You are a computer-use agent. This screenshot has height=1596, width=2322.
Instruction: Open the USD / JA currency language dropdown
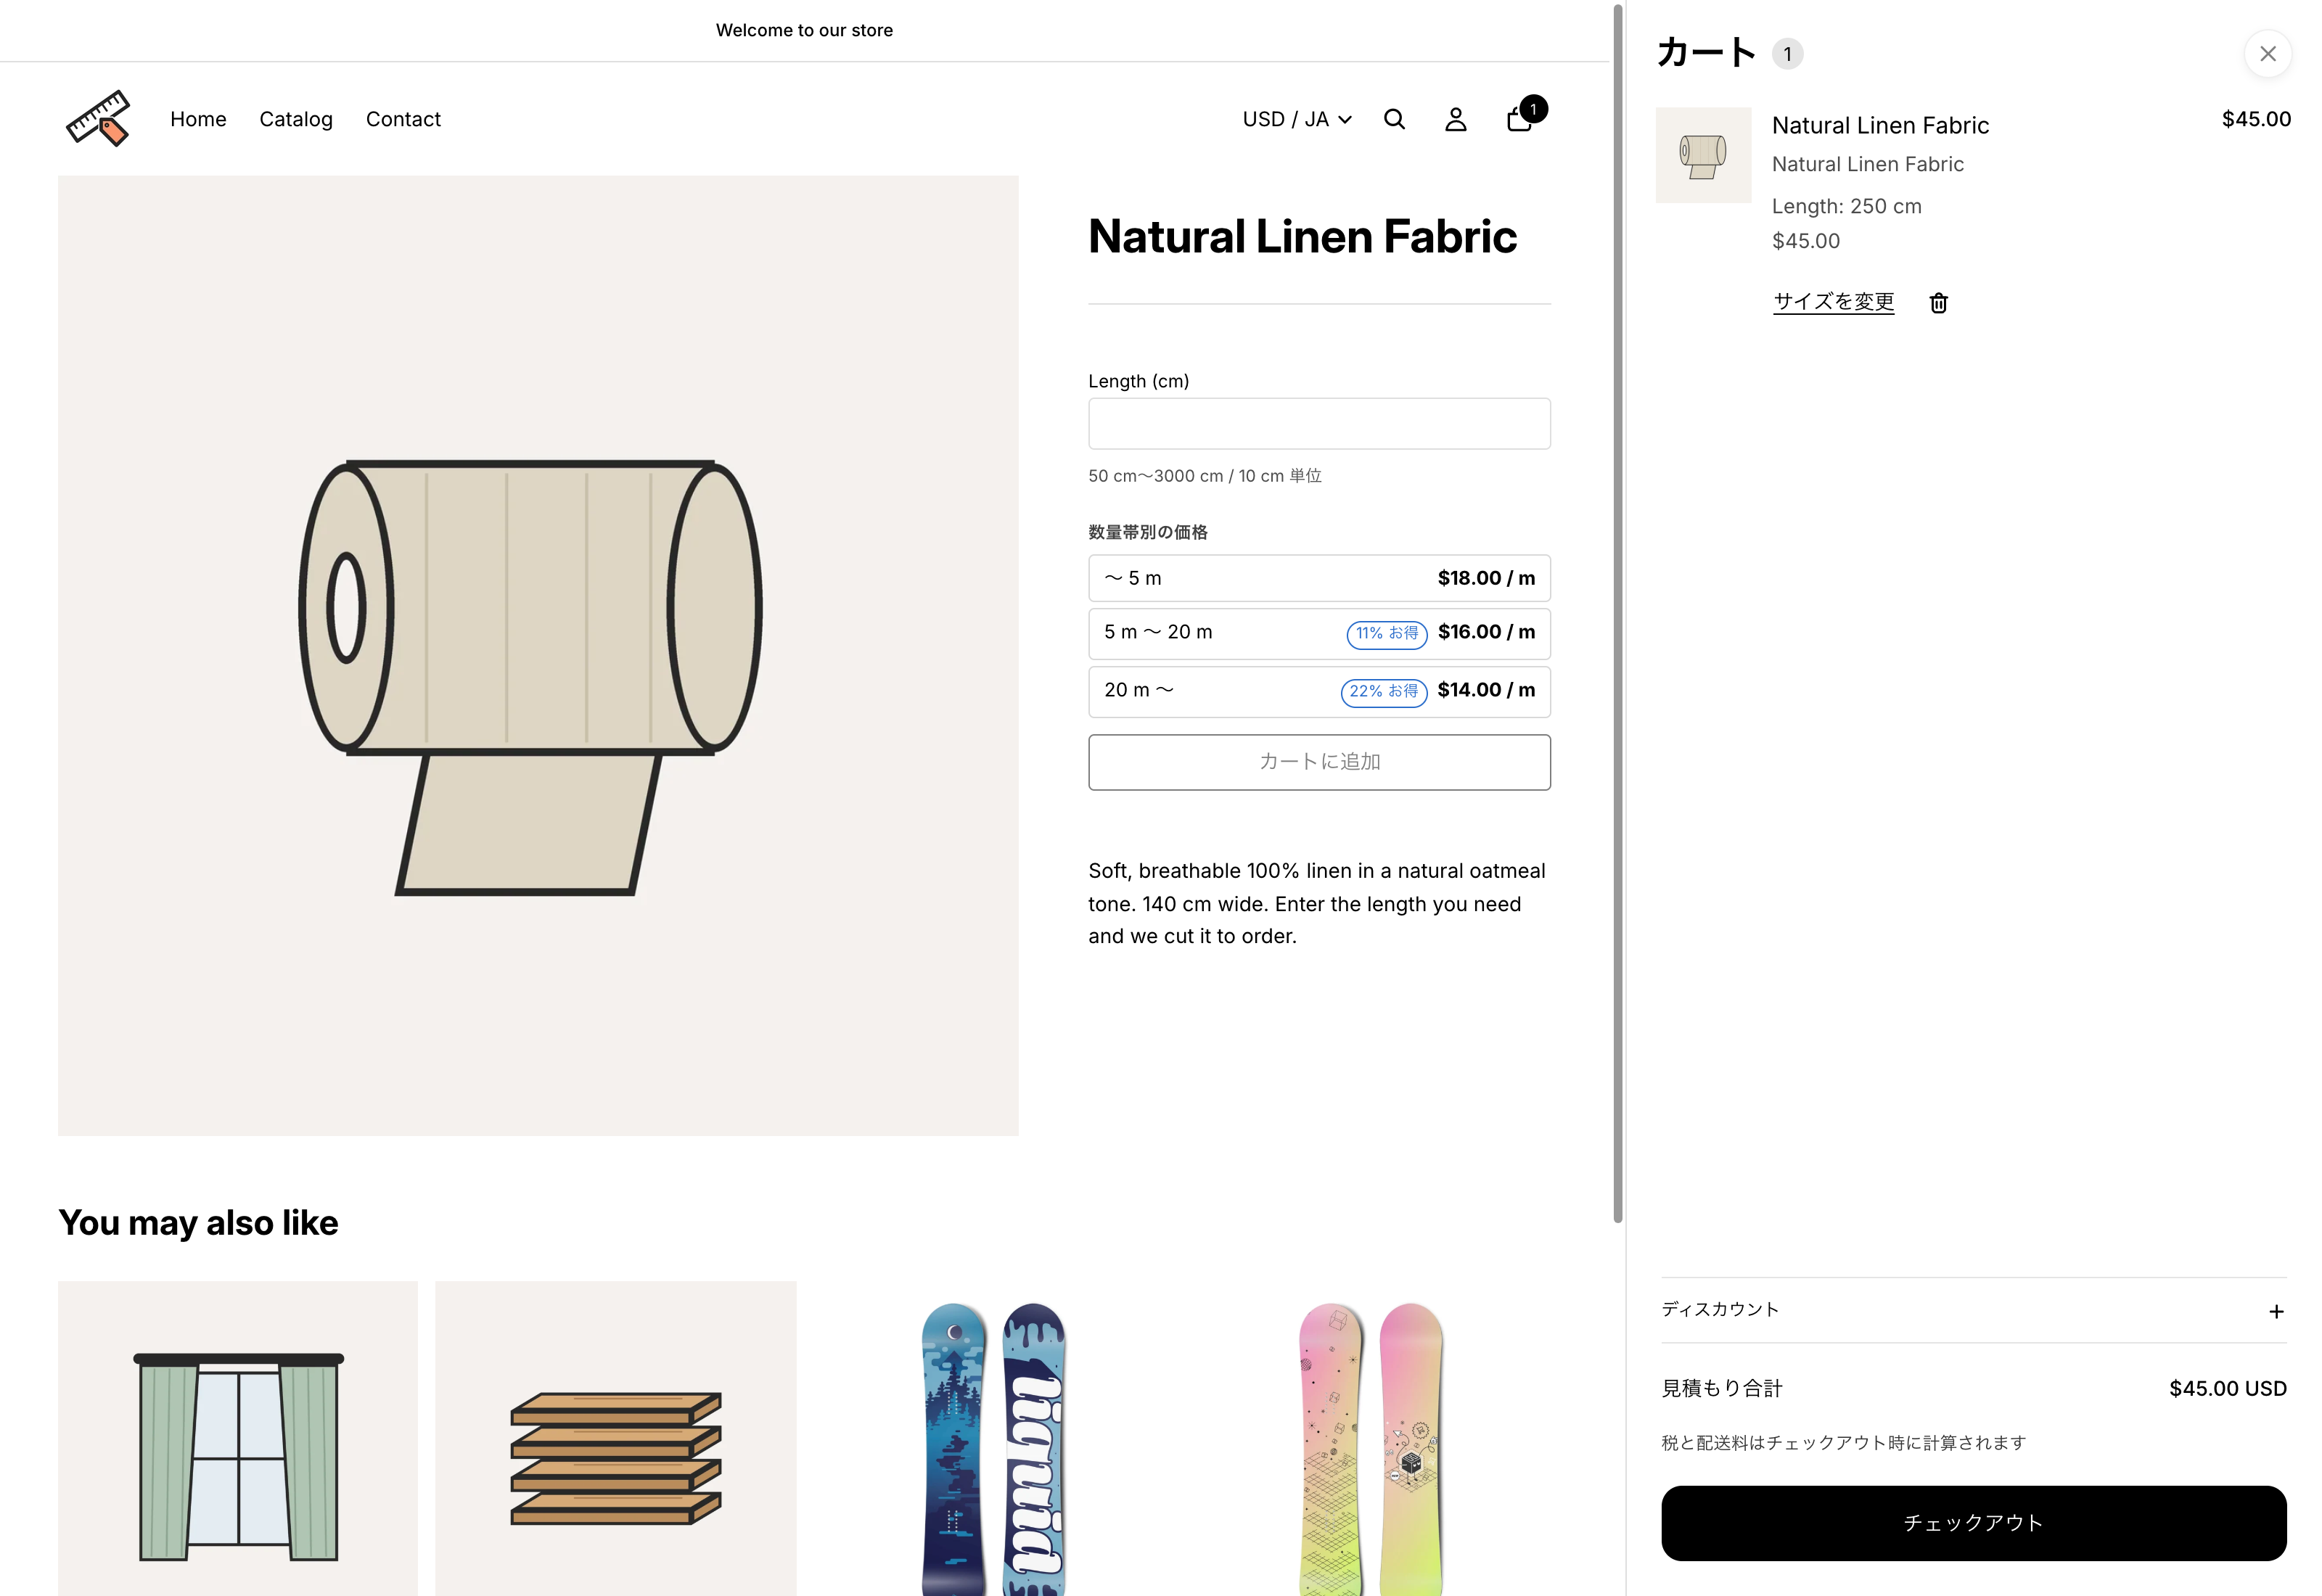coord(1297,119)
